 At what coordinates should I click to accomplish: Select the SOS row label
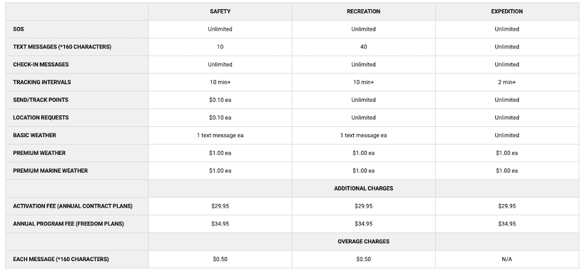point(19,29)
